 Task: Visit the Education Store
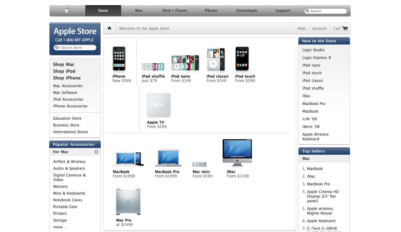point(67,118)
